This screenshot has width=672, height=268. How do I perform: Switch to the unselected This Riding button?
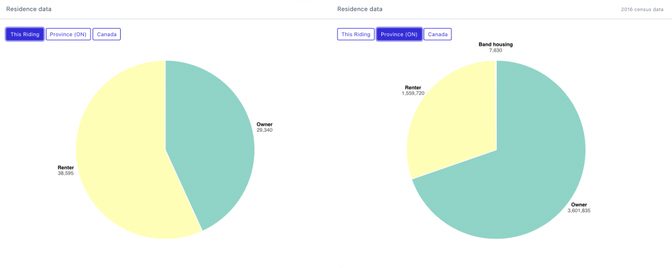(356, 34)
